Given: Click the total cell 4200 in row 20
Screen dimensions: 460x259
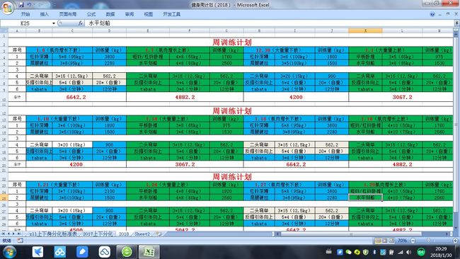Looking at the screenshot, I should (x=76, y=164).
